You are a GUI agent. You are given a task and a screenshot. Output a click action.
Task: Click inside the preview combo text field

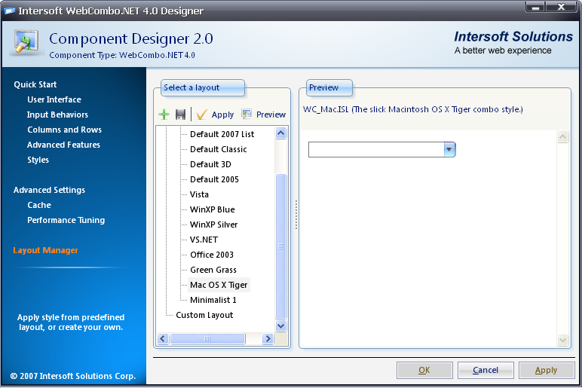(x=375, y=149)
